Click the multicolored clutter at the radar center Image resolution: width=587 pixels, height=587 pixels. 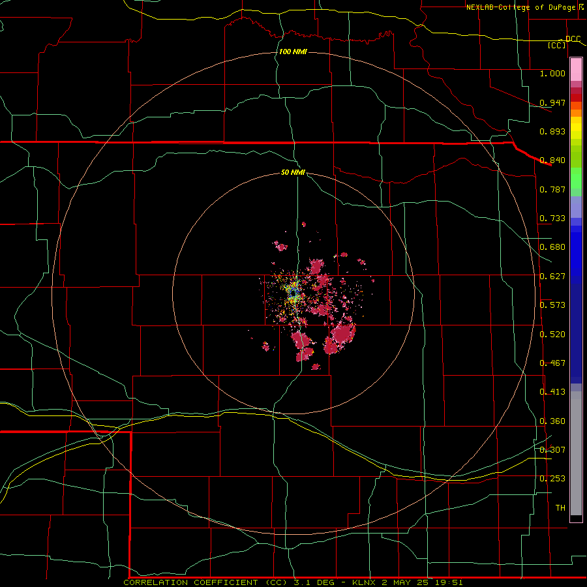(293, 293)
